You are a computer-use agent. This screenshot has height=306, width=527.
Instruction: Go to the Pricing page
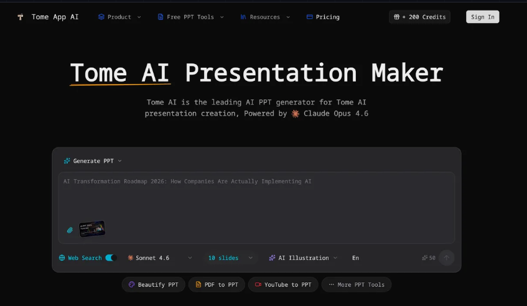pyautogui.click(x=323, y=17)
